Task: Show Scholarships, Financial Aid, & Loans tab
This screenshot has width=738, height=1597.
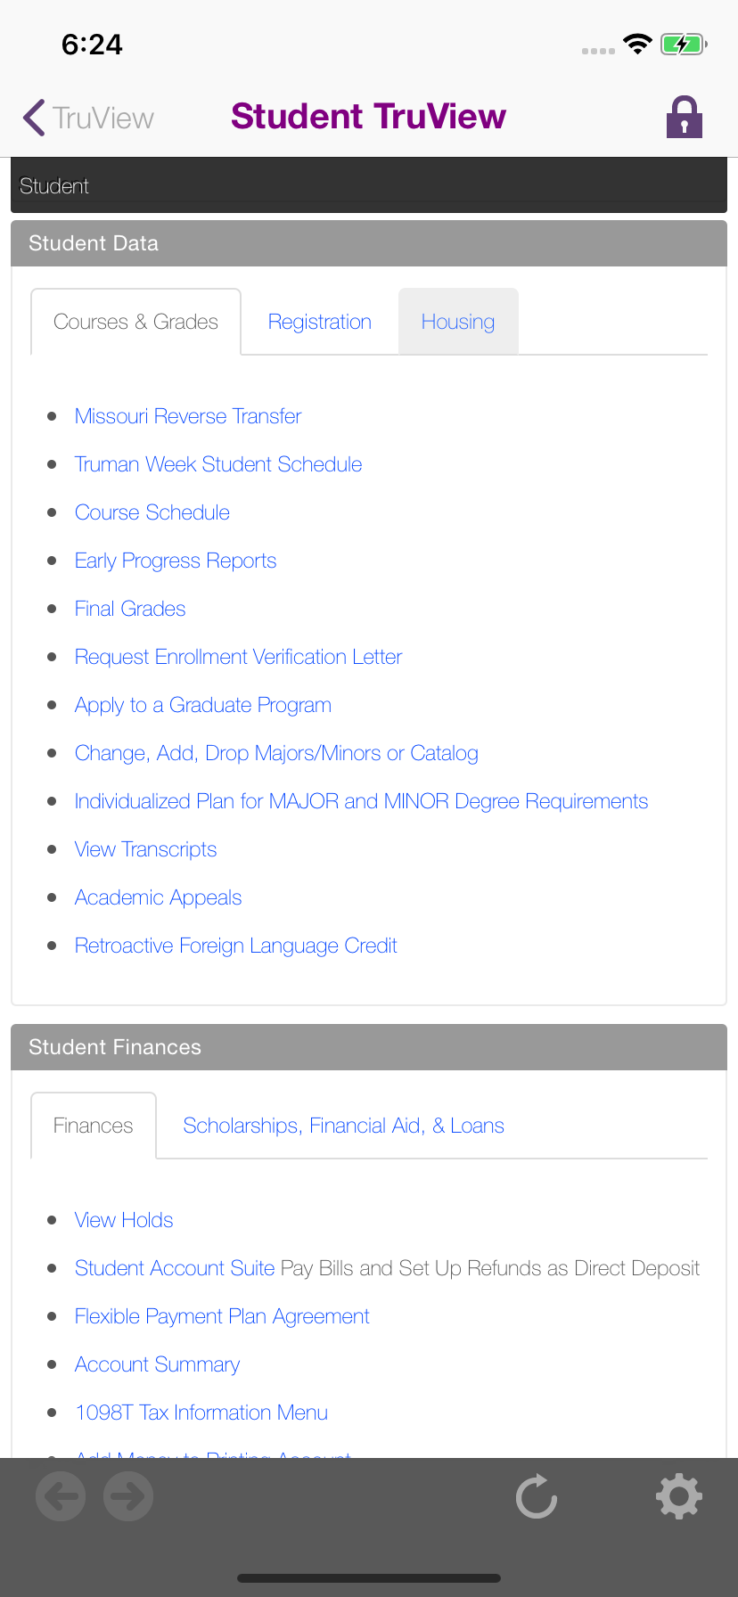Action: [343, 1126]
